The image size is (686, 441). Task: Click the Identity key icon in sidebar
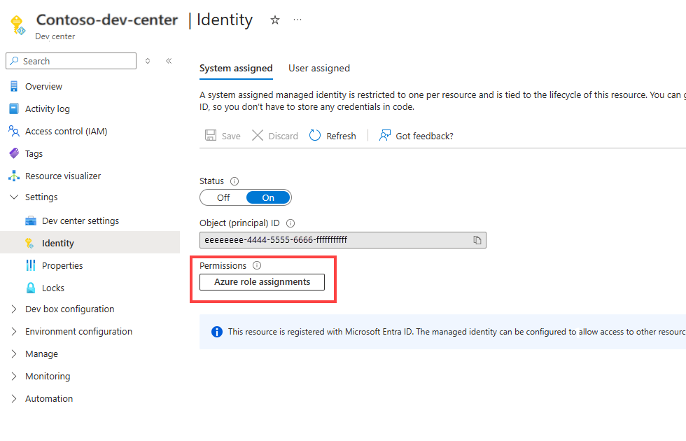29,244
